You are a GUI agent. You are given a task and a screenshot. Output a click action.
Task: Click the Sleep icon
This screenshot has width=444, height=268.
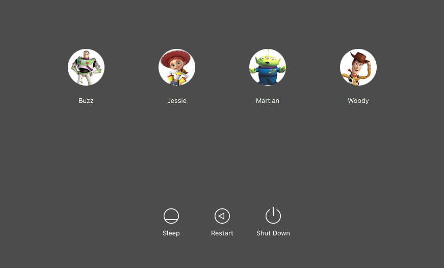tap(171, 216)
